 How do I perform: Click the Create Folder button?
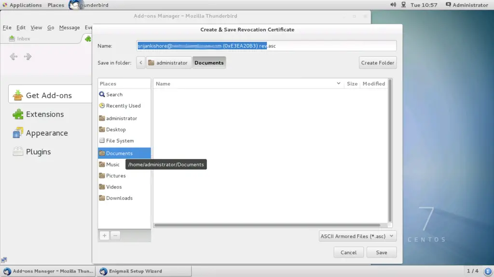click(x=378, y=63)
